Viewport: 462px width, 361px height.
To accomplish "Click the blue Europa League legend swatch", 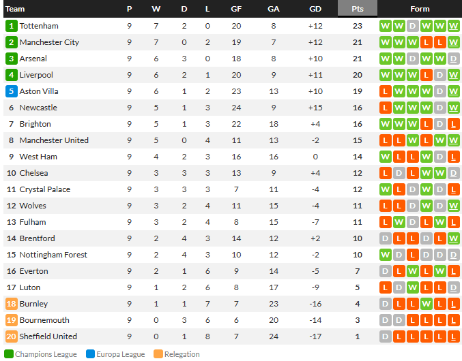I will click(90, 354).
